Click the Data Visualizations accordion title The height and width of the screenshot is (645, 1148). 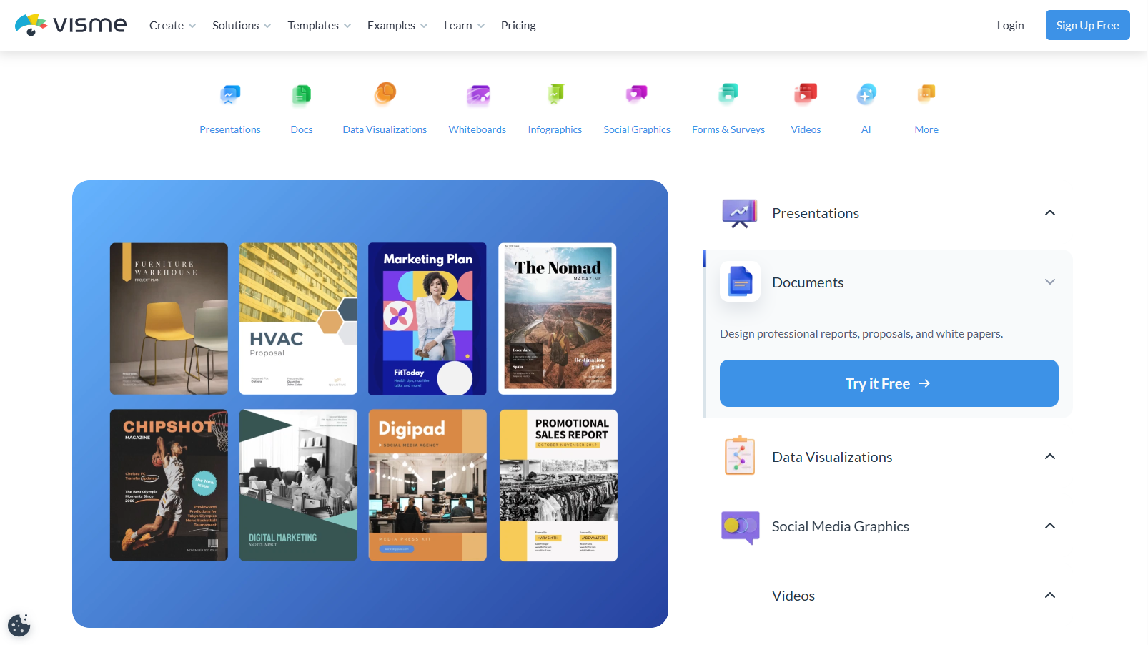pyautogui.click(x=832, y=457)
